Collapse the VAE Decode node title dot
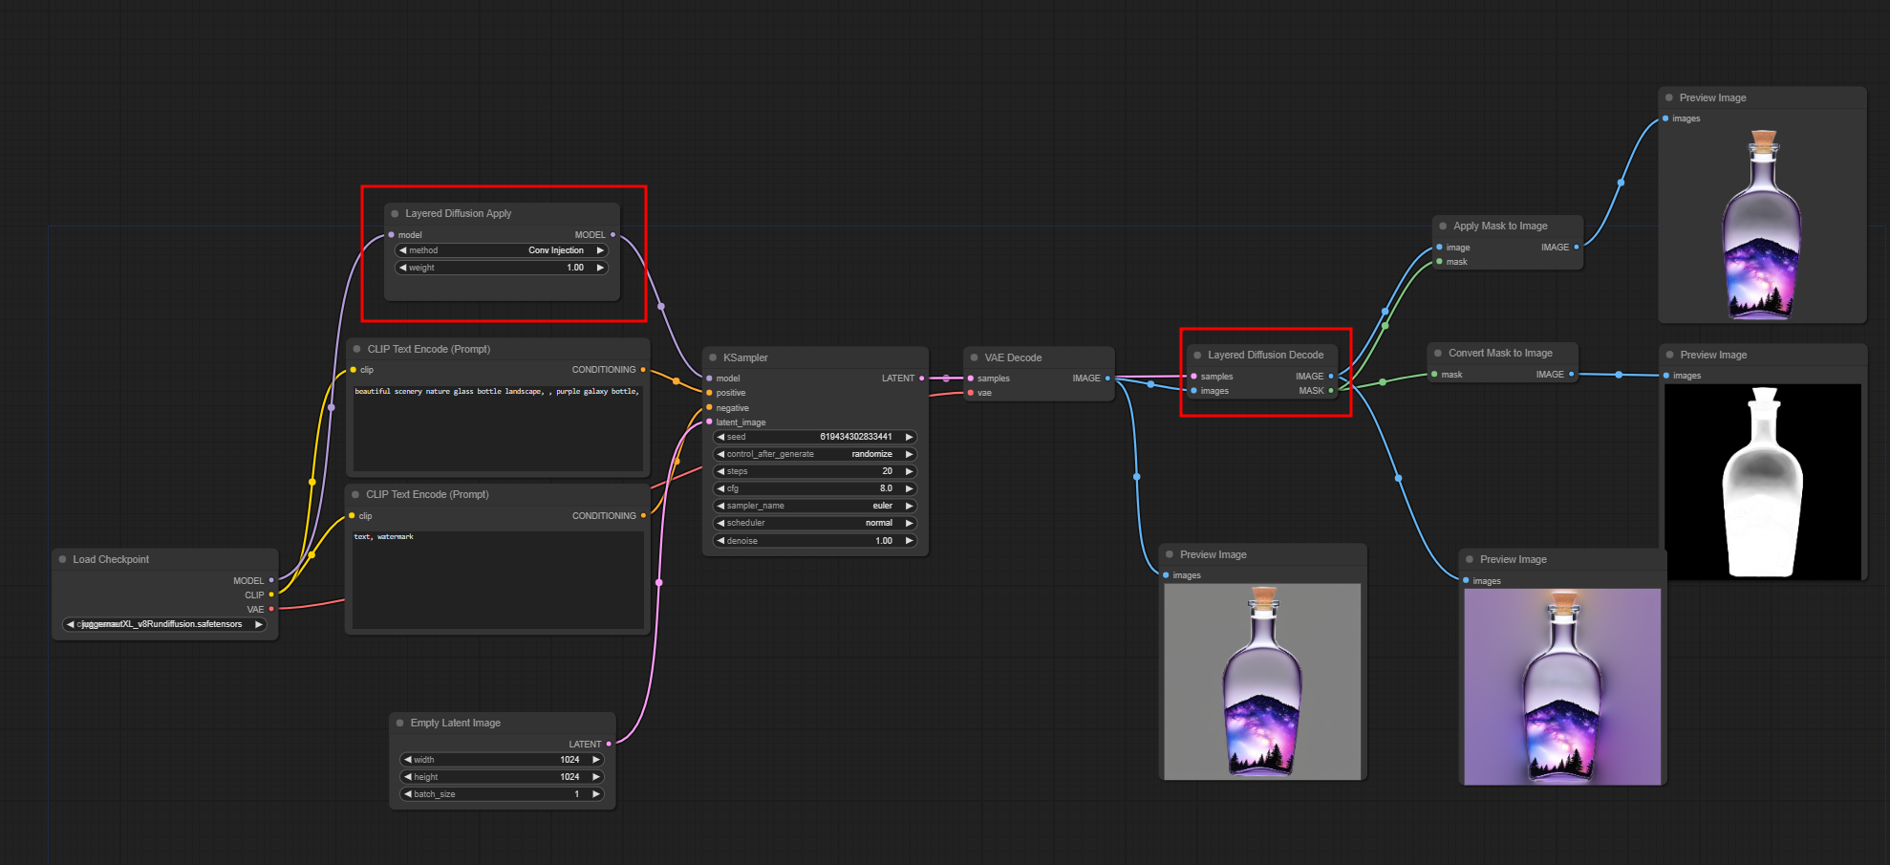 coord(975,357)
